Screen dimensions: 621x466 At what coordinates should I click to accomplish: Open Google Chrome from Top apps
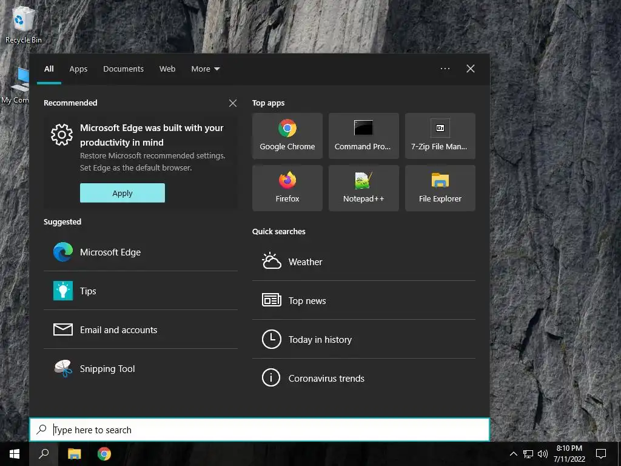tap(287, 135)
